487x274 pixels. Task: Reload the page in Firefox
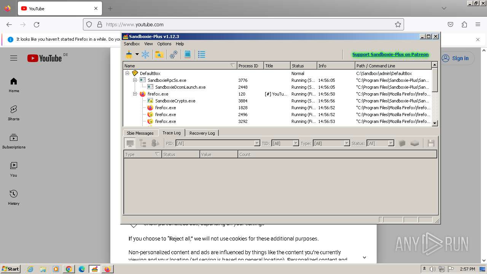click(x=37, y=24)
